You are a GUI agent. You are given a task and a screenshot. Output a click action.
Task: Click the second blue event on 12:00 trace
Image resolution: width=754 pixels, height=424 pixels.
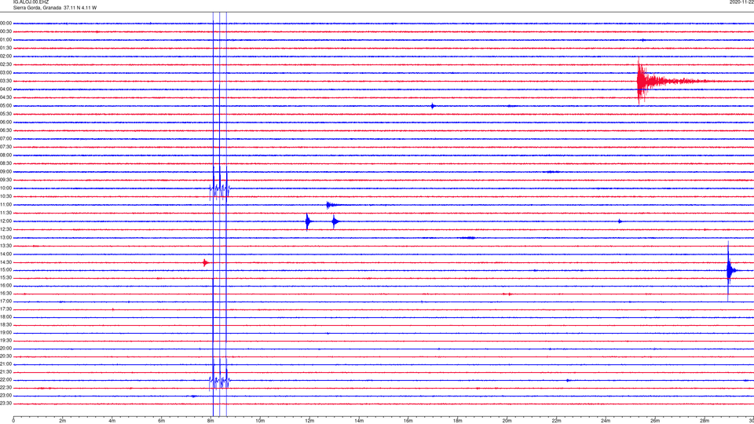(x=335, y=221)
